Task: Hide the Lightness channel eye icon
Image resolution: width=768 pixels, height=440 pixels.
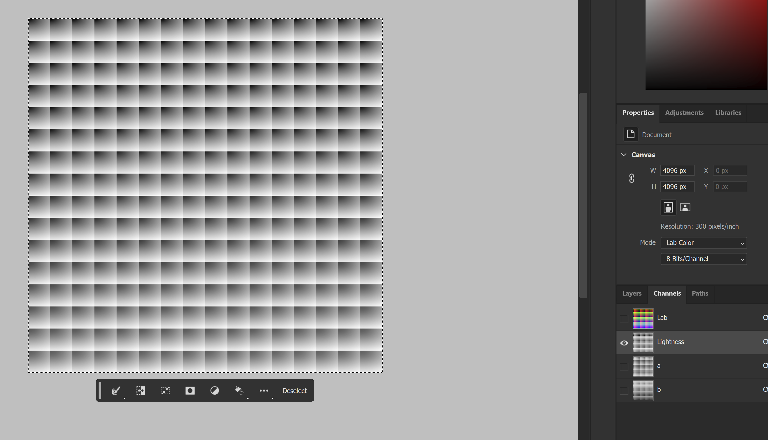Action: (624, 343)
